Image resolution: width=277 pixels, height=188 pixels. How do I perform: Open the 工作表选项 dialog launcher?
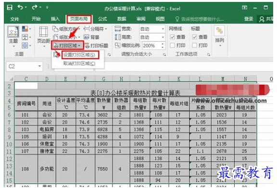click(x=209, y=55)
